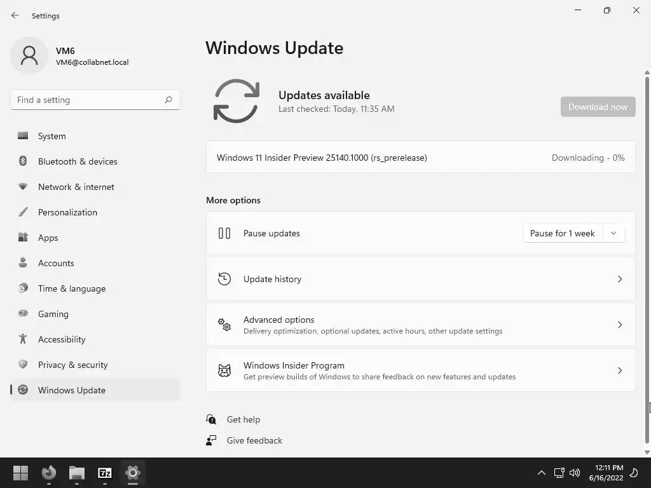Open the Windows Insider Program row label
Image resolution: width=651 pixels, height=488 pixels.
(294, 365)
